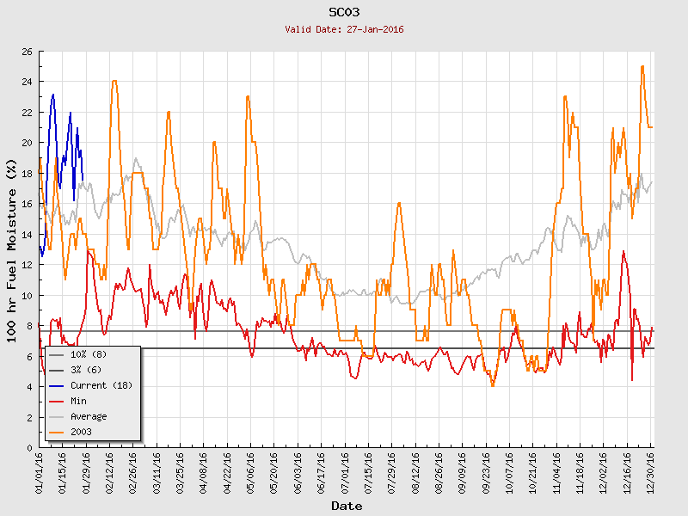688x516 pixels.
Task: Click the 12/30/16 date tick label
Action: point(650,470)
